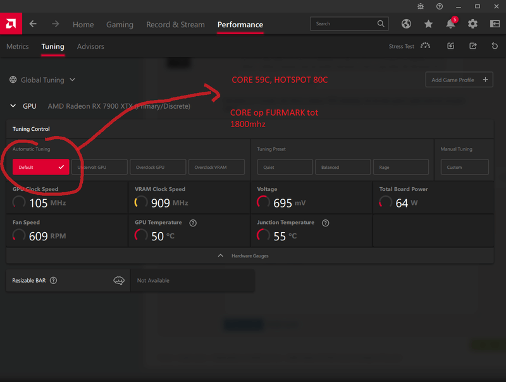Open the help question mark icon
The height and width of the screenshot is (382, 506).
tap(440, 6)
